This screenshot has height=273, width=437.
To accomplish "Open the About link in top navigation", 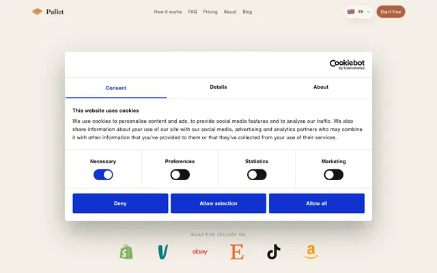I will (x=230, y=12).
